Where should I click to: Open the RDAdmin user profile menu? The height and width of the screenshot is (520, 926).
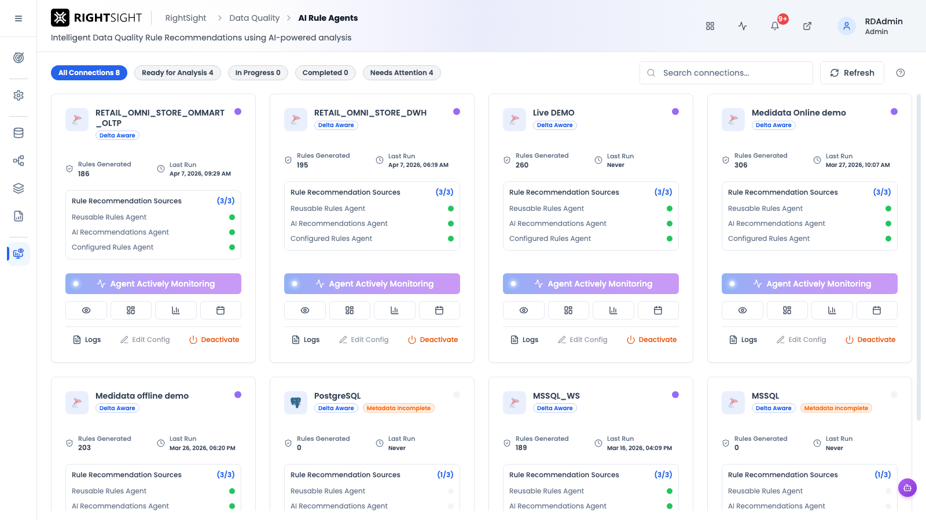click(x=870, y=26)
